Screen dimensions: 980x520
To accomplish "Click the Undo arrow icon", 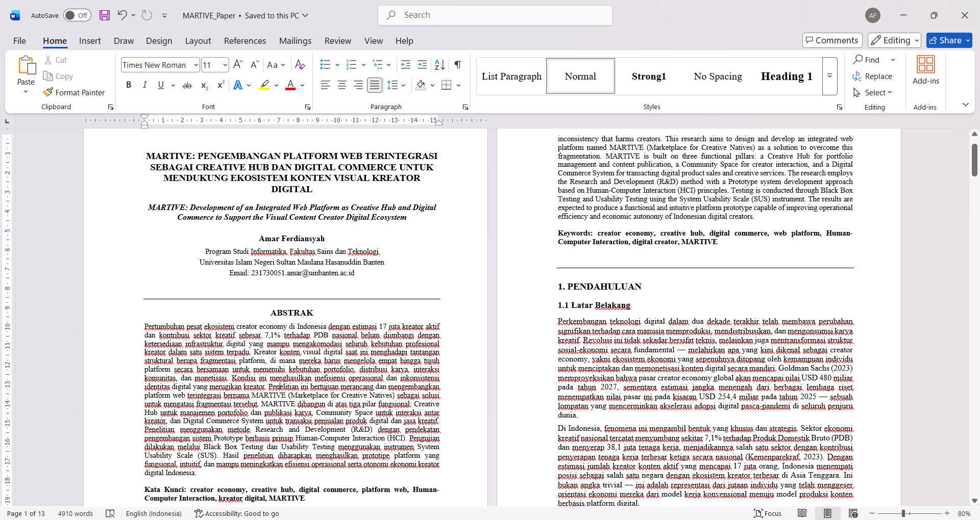I will tap(122, 15).
